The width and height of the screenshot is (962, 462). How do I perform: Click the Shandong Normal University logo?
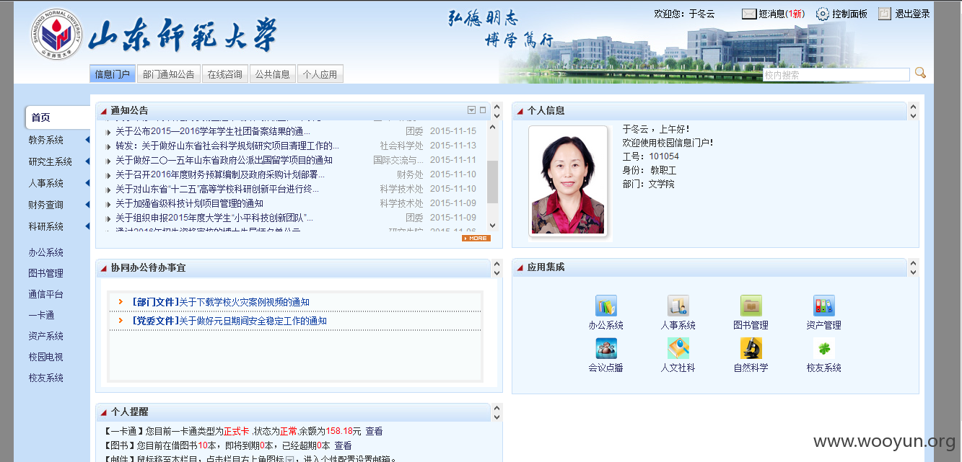coord(56,34)
